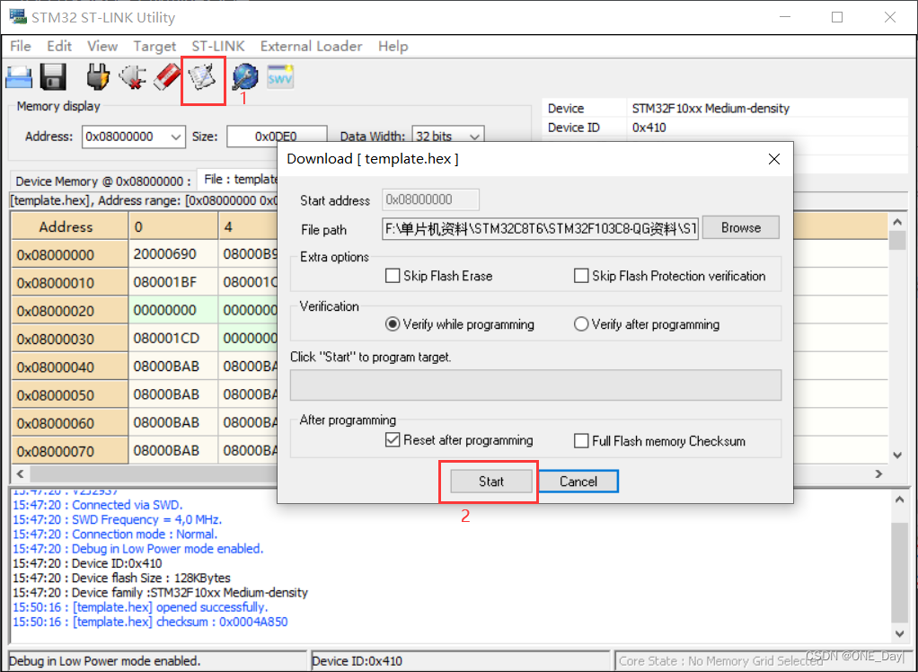Switch to Device Memory tab
The height and width of the screenshot is (672, 918).
click(103, 181)
